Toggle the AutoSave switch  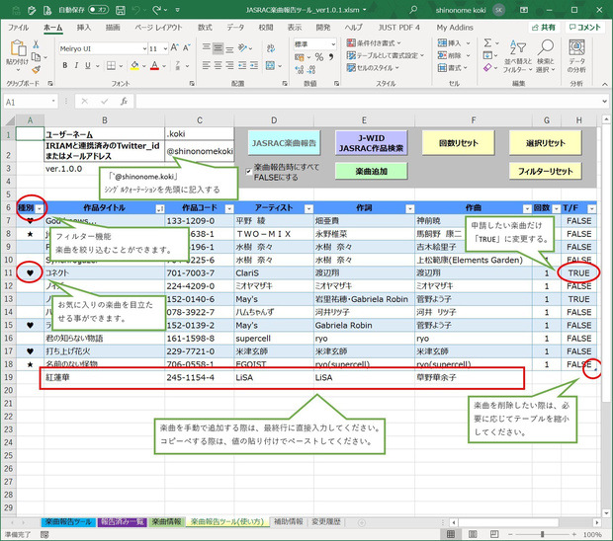(x=98, y=10)
